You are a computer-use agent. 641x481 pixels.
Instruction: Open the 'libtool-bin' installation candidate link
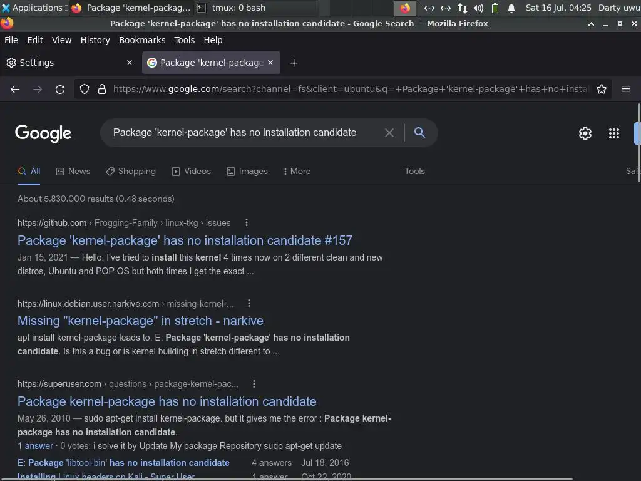point(123,463)
